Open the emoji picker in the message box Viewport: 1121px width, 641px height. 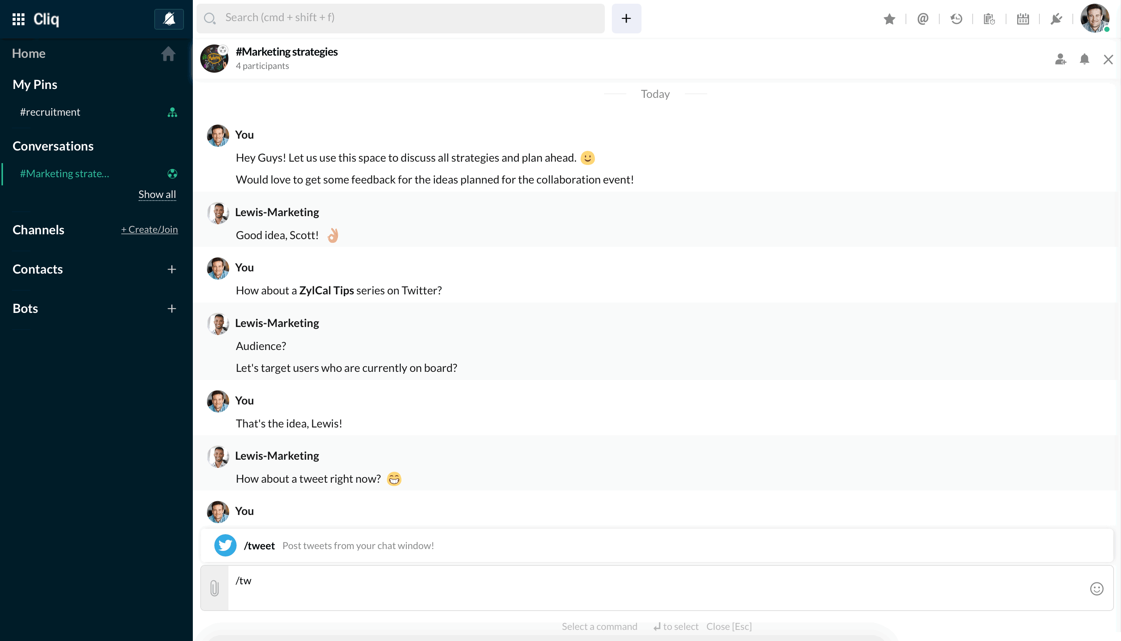coord(1097,589)
